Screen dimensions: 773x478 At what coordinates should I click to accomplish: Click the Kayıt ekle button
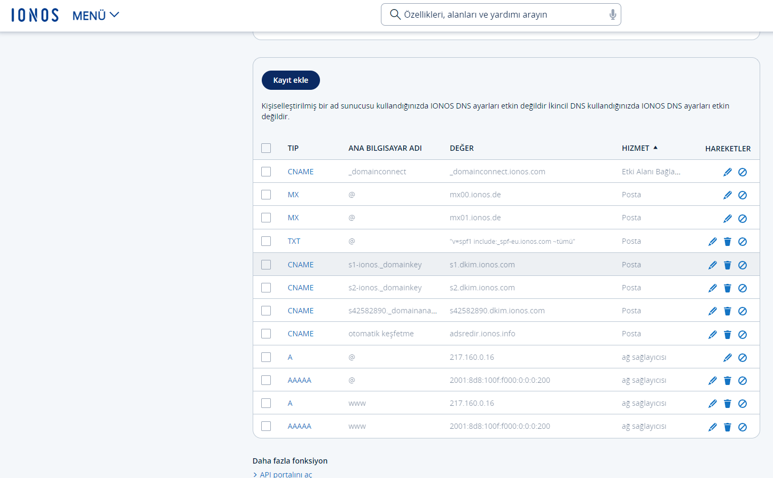[x=291, y=80]
